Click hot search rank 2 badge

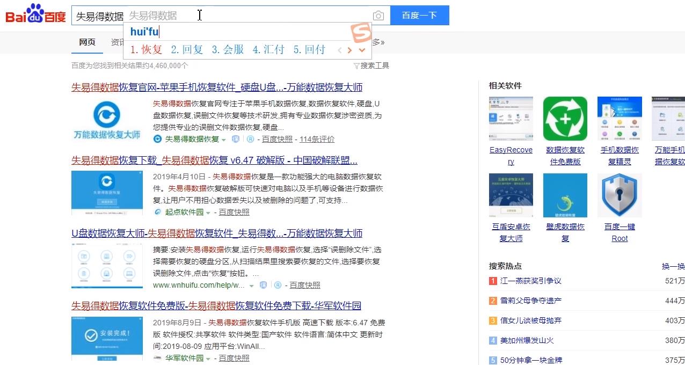click(493, 301)
